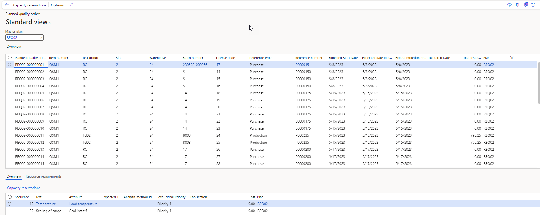This screenshot has width=540, height=215.
Task: Open the Master plan dropdown
Action: click(40, 38)
